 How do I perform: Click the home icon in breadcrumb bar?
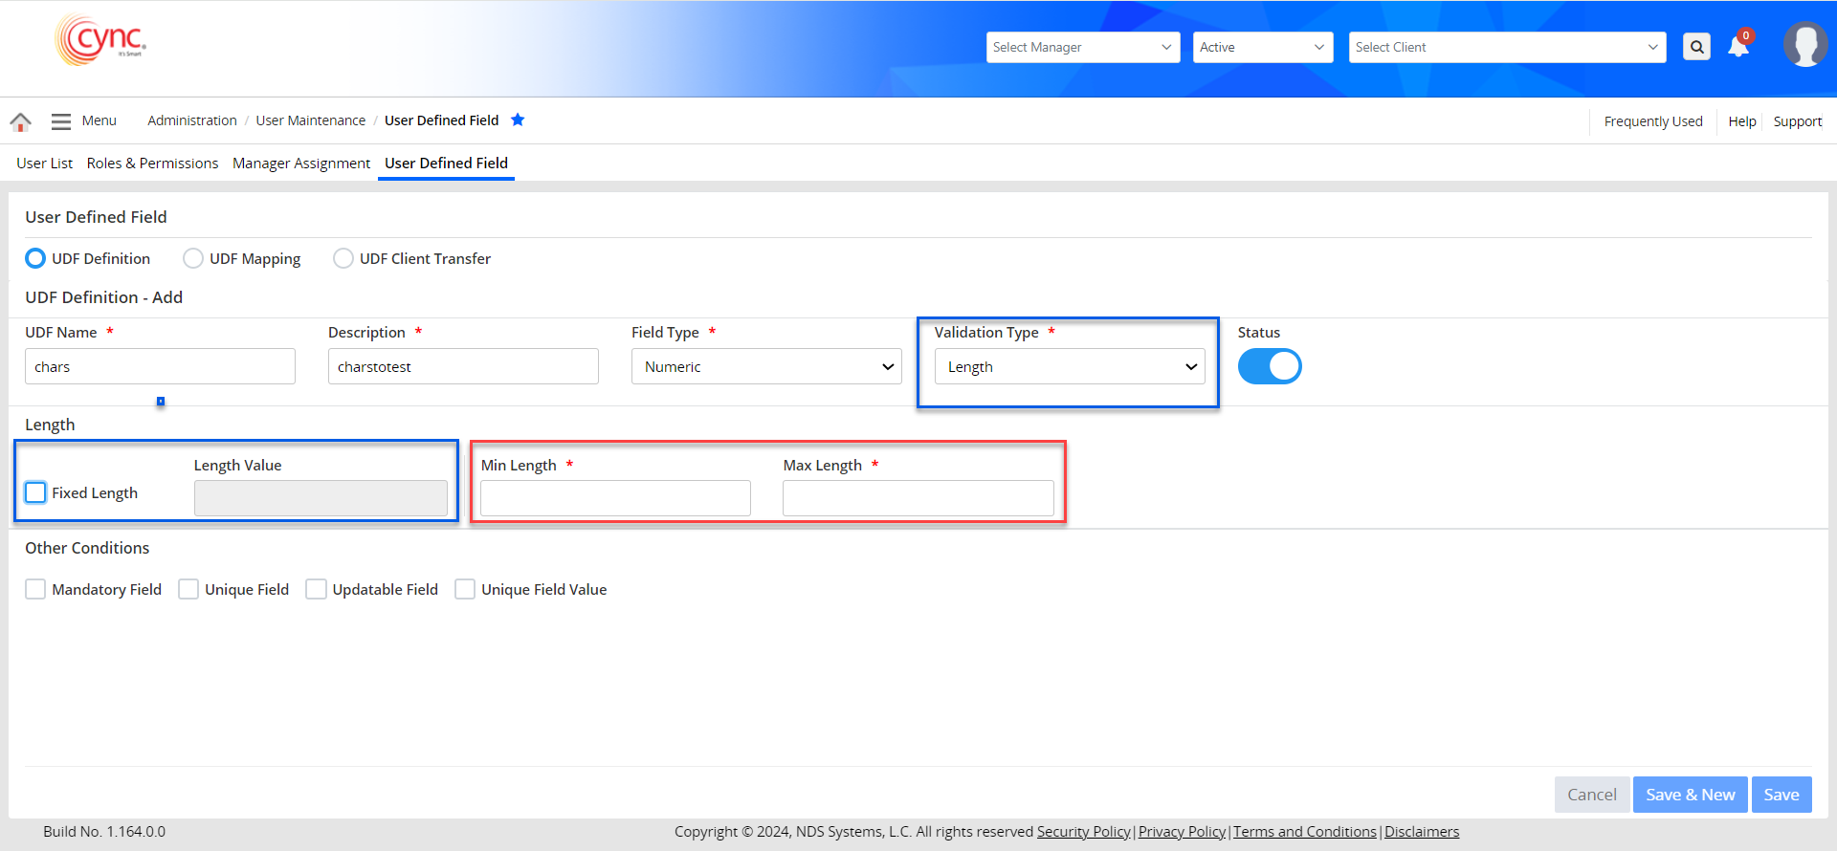tap(20, 121)
